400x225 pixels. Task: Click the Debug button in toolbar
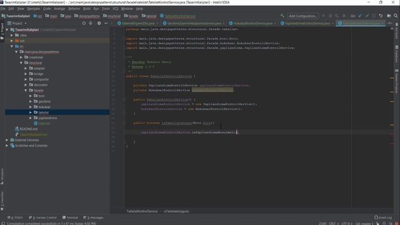pyautogui.click(x=331, y=16)
